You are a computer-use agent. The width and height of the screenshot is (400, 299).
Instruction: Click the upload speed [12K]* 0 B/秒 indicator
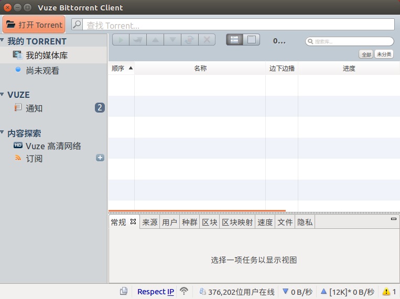(348, 292)
